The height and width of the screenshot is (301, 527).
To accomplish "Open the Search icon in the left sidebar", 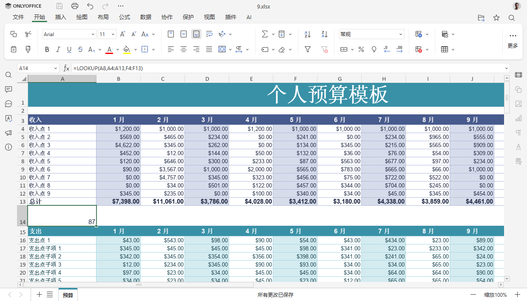I will pyautogui.click(x=8, y=75).
